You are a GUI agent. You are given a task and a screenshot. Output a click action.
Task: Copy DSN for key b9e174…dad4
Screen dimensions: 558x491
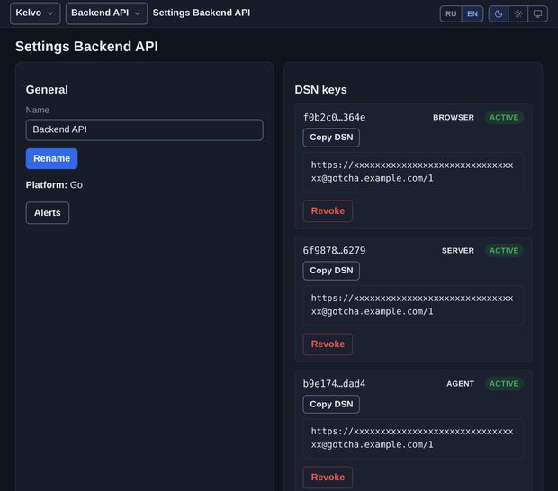pos(331,405)
